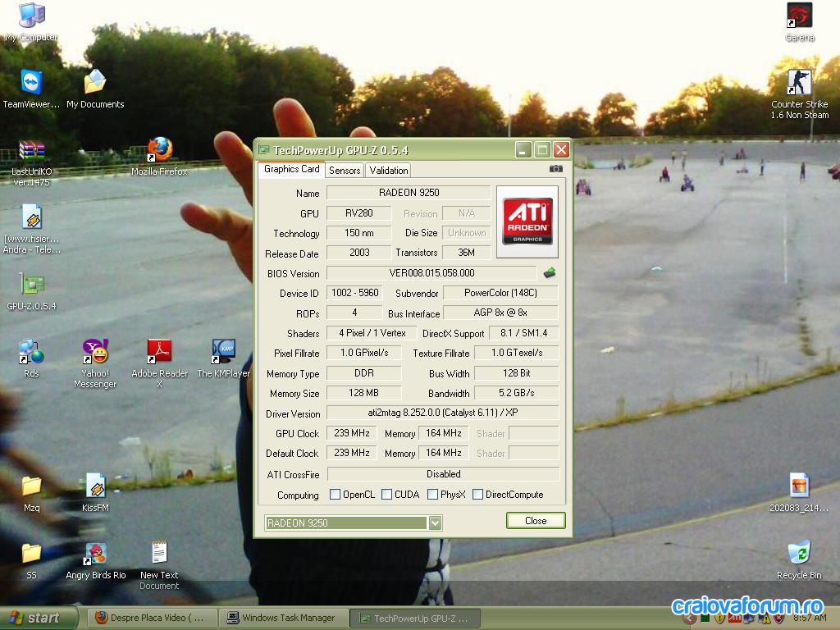
Task: Switch to the Validation tab
Action: (388, 171)
